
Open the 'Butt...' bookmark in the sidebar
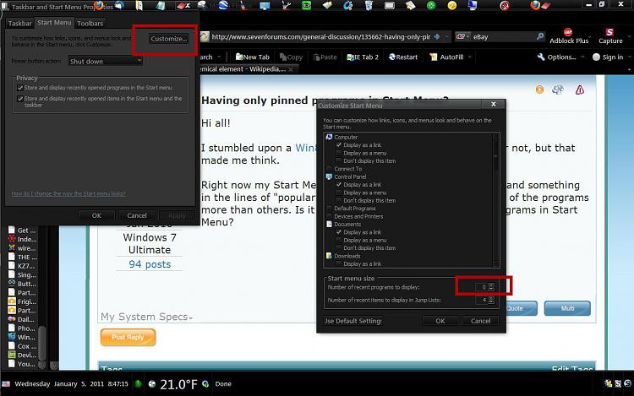point(22,284)
